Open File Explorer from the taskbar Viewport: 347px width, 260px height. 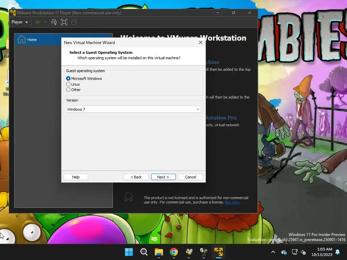pos(159,252)
